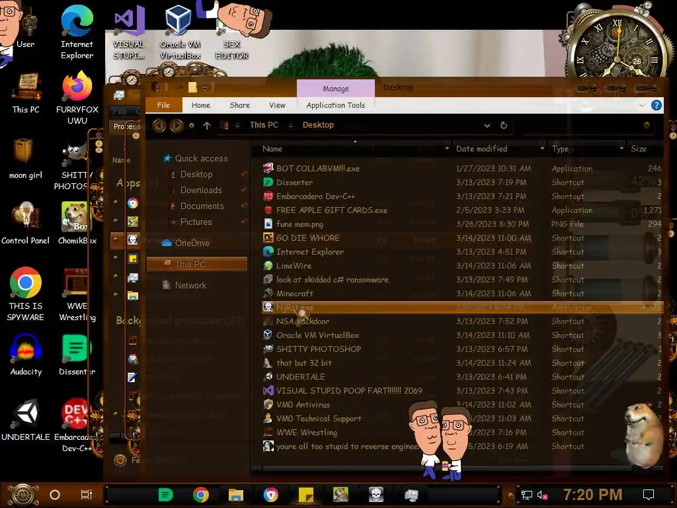Click This PC in address breadcrumb

pyautogui.click(x=264, y=125)
